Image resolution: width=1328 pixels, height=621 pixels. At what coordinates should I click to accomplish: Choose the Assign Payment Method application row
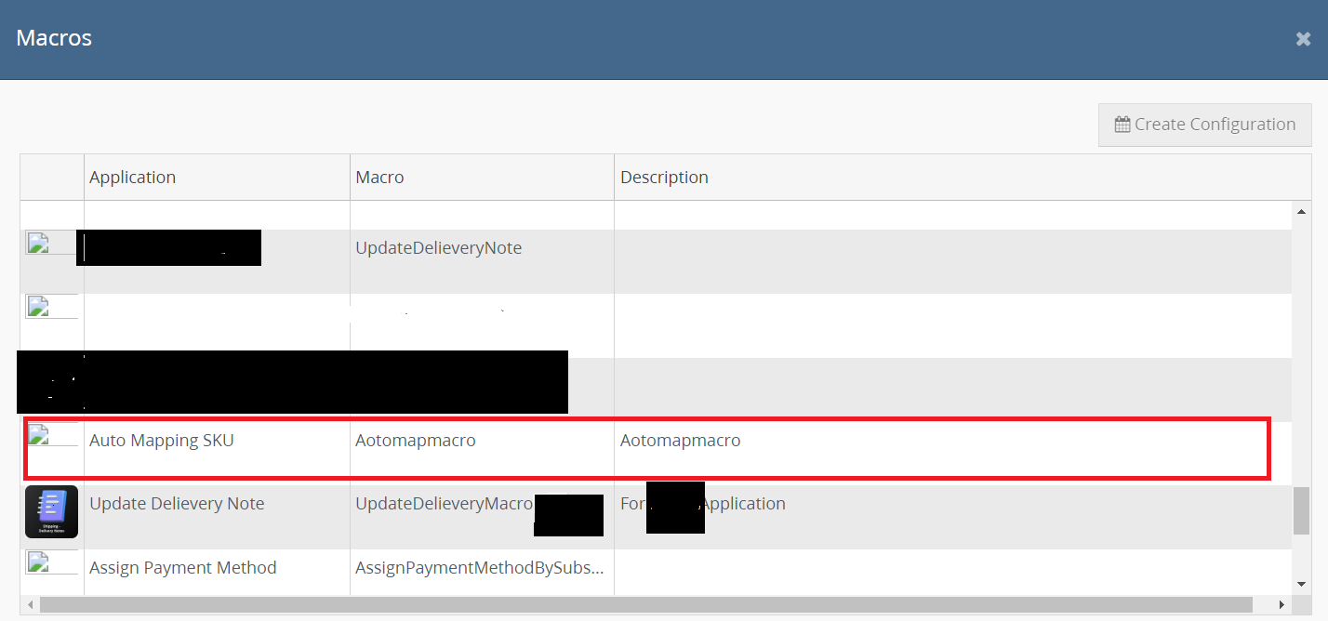pyautogui.click(x=183, y=567)
